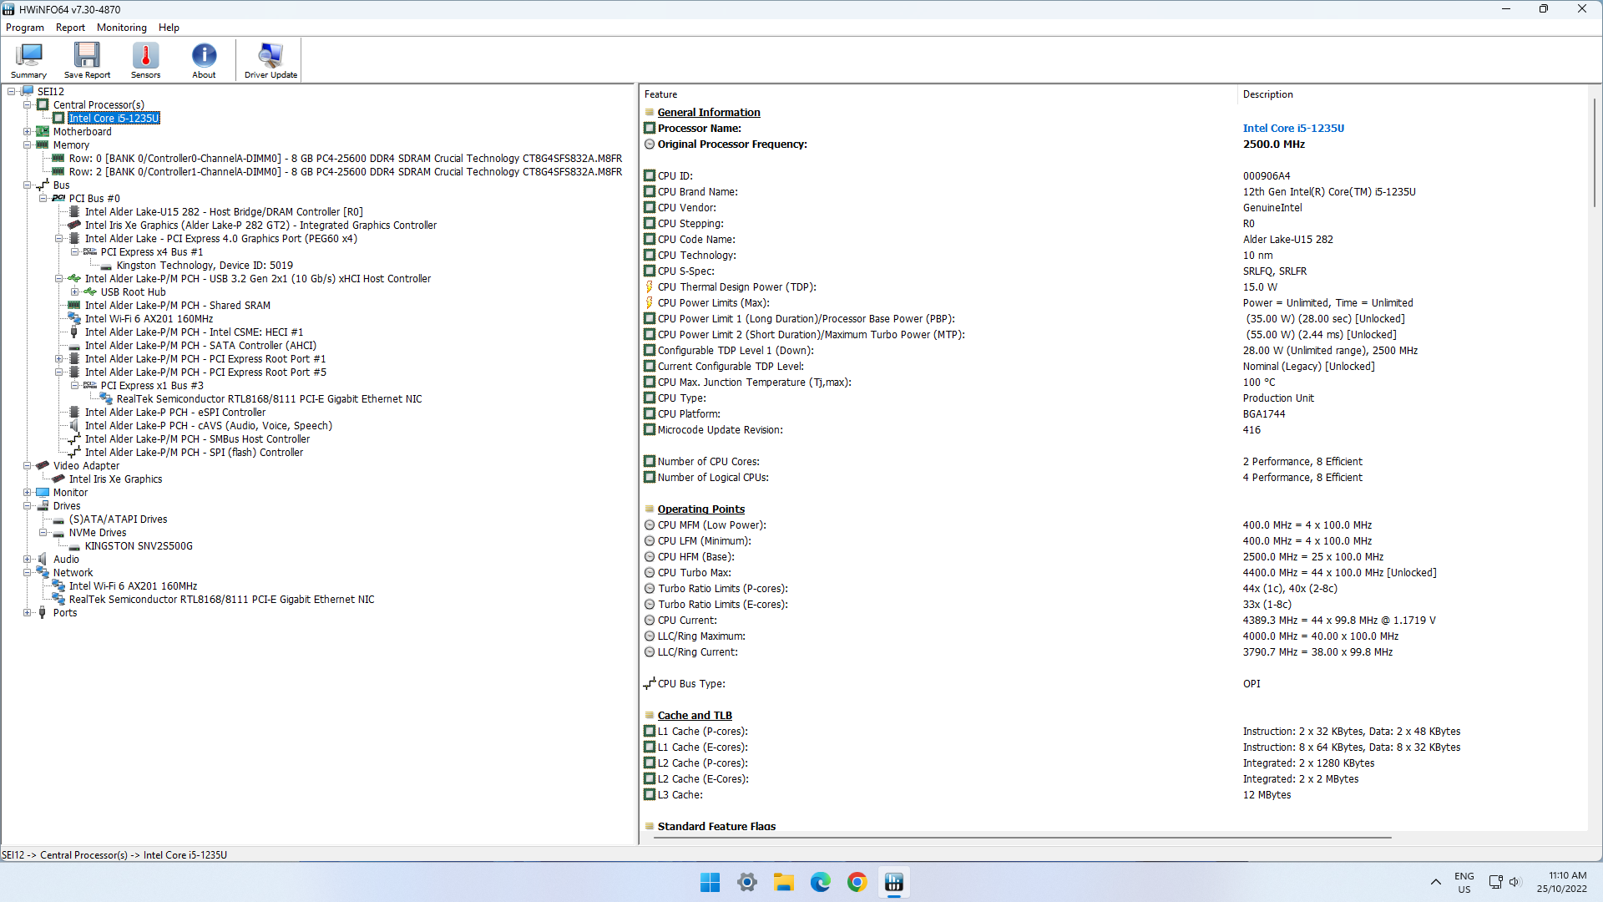
Task: Collapse the SEI12 root node
Action: point(12,92)
